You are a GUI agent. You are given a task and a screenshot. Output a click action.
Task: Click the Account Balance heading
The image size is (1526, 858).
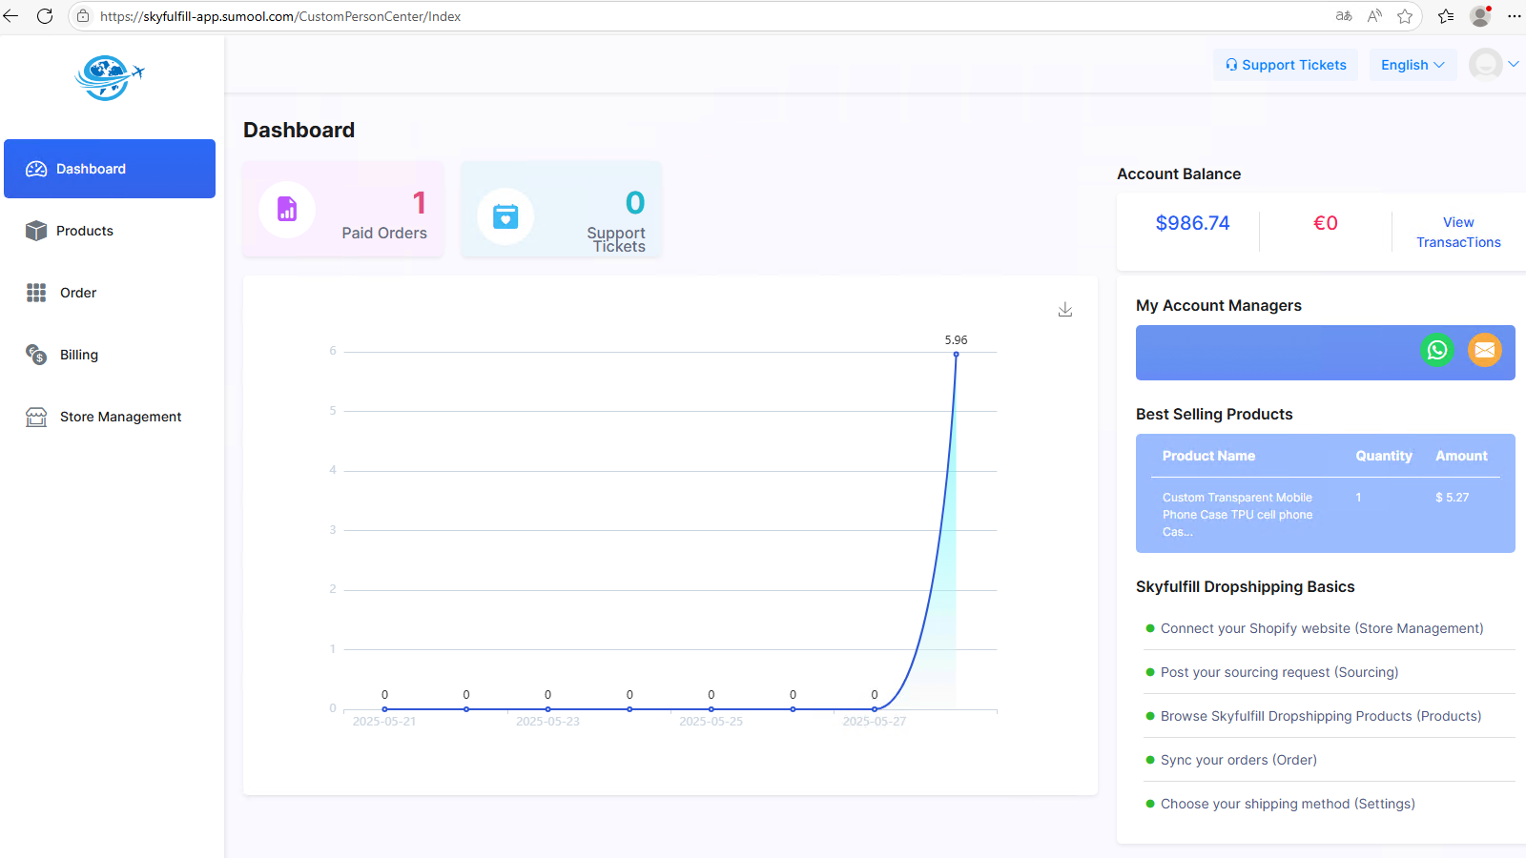click(1179, 174)
